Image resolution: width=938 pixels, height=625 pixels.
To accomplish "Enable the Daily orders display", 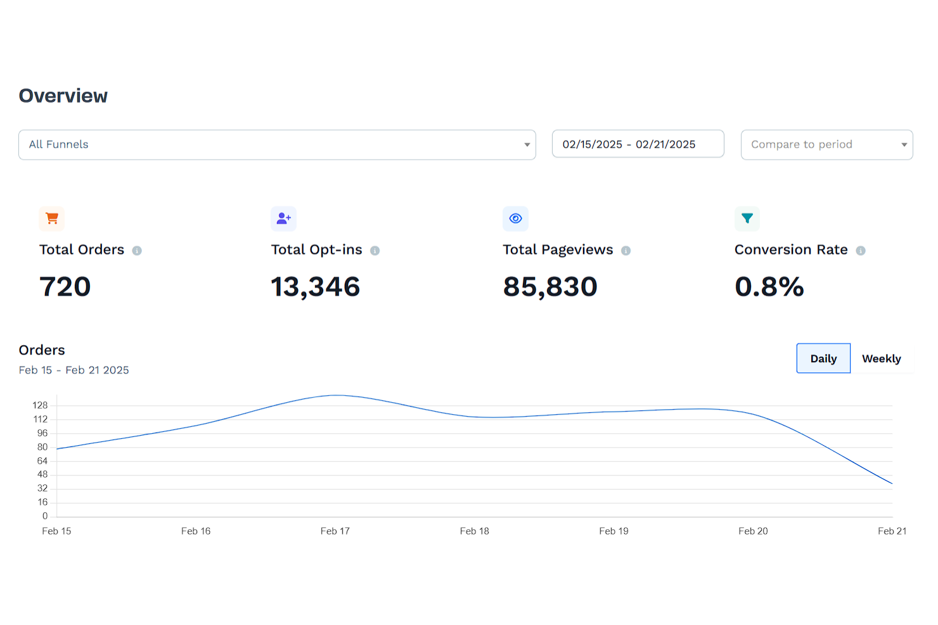I will [x=823, y=358].
